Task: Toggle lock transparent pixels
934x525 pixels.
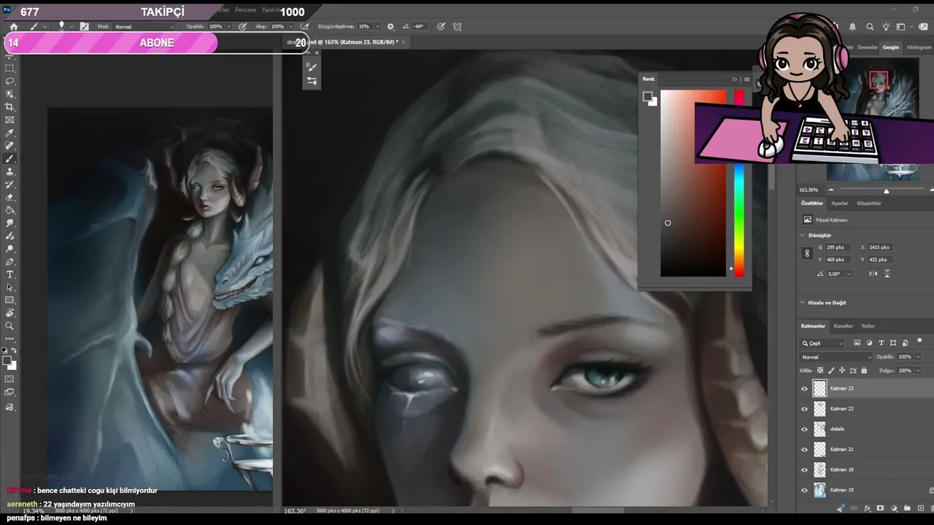Action: coord(820,370)
